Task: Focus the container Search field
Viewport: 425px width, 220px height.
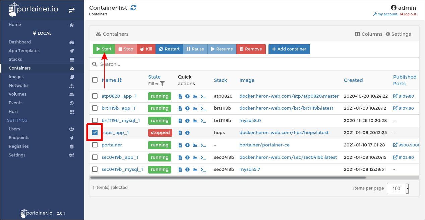Action: (x=255, y=64)
